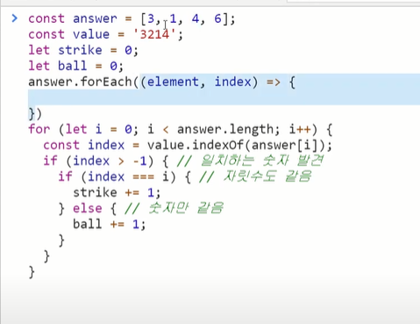
Task: Click the 'for' loop keyword
Action: click(x=39, y=129)
